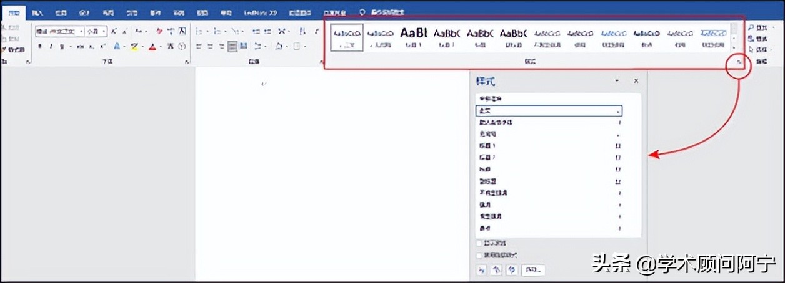Click the text highlight color marker
Viewport: 785px width, 283px height.
click(x=134, y=46)
